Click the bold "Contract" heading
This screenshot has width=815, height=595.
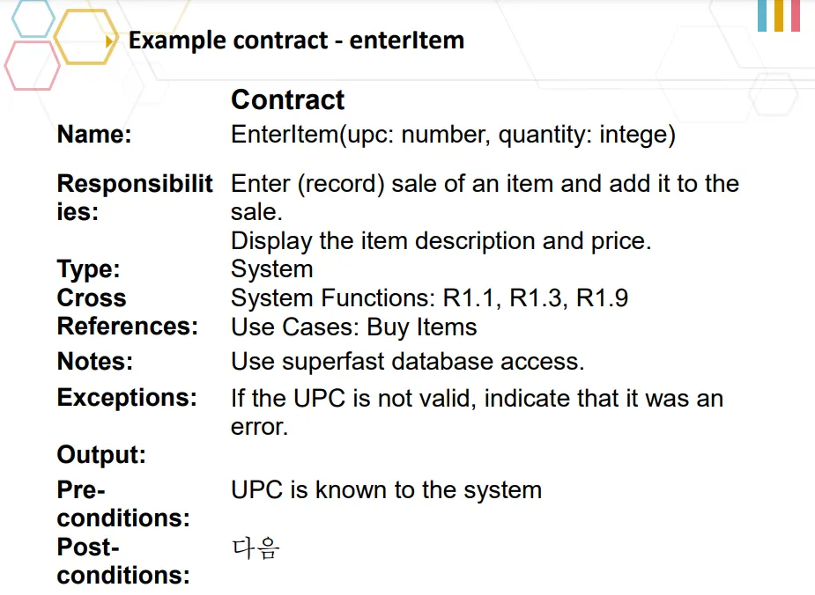click(287, 99)
